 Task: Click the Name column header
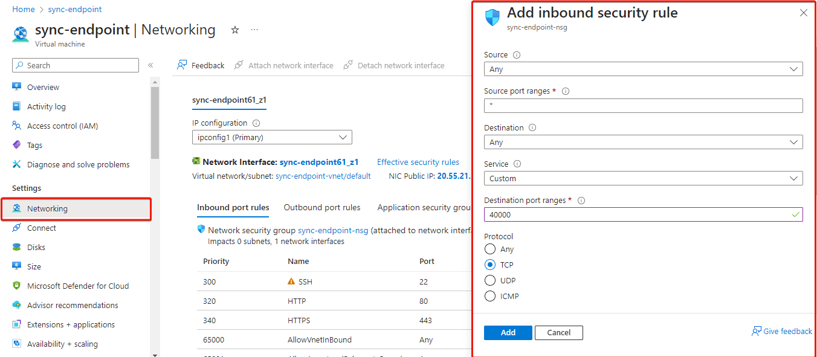point(299,262)
